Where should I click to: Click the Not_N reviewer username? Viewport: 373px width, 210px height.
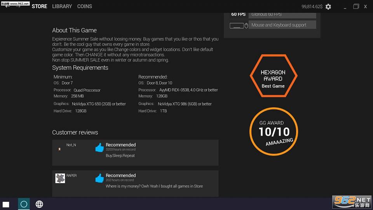click(71, 145)
